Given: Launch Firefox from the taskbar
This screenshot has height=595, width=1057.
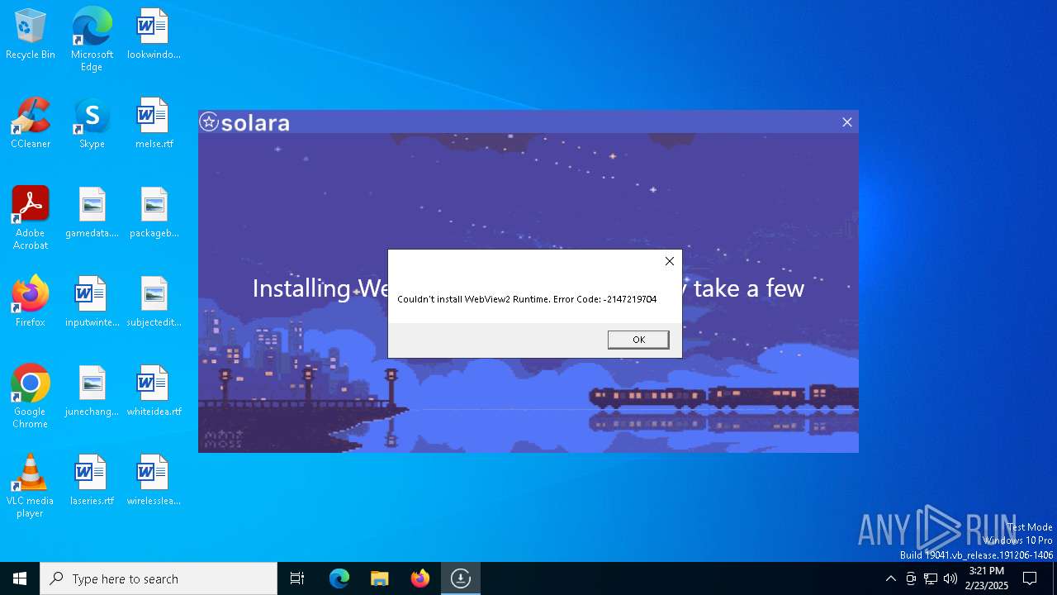Looking at the screenshot, I should click(420, 578).
